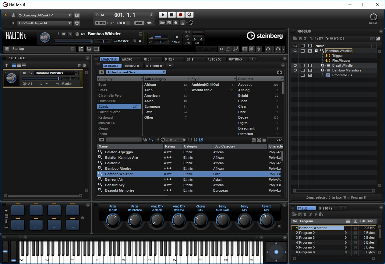The image size is (385, 264).
Task: Select the Asian sub category
Action: [x=149, y=101]
